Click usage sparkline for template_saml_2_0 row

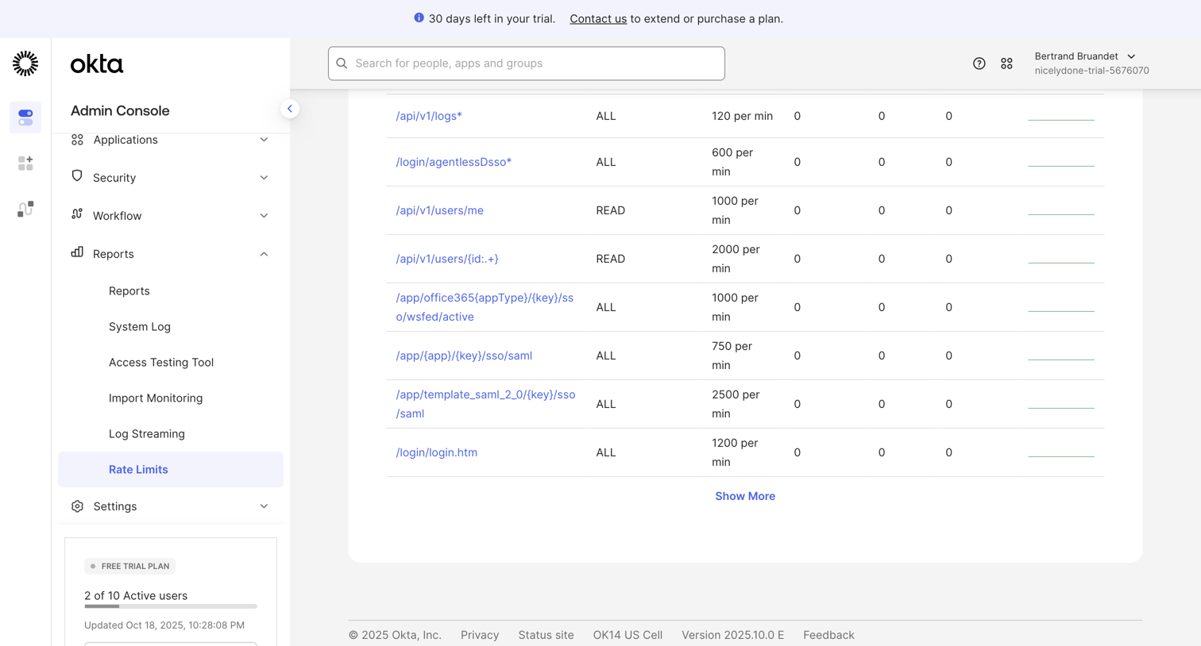(x=1061, y=407)
